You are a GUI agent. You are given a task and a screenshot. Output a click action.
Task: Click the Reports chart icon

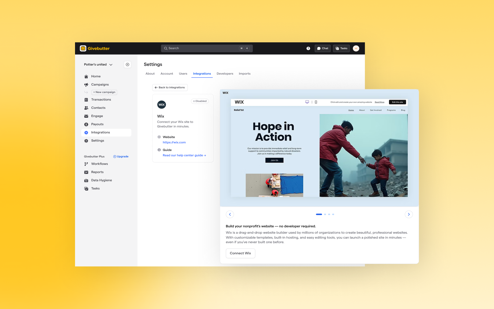(86, 172)
